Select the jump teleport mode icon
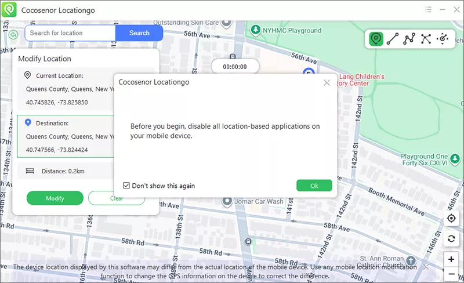464x283 pixels. [x=426, y=39]
